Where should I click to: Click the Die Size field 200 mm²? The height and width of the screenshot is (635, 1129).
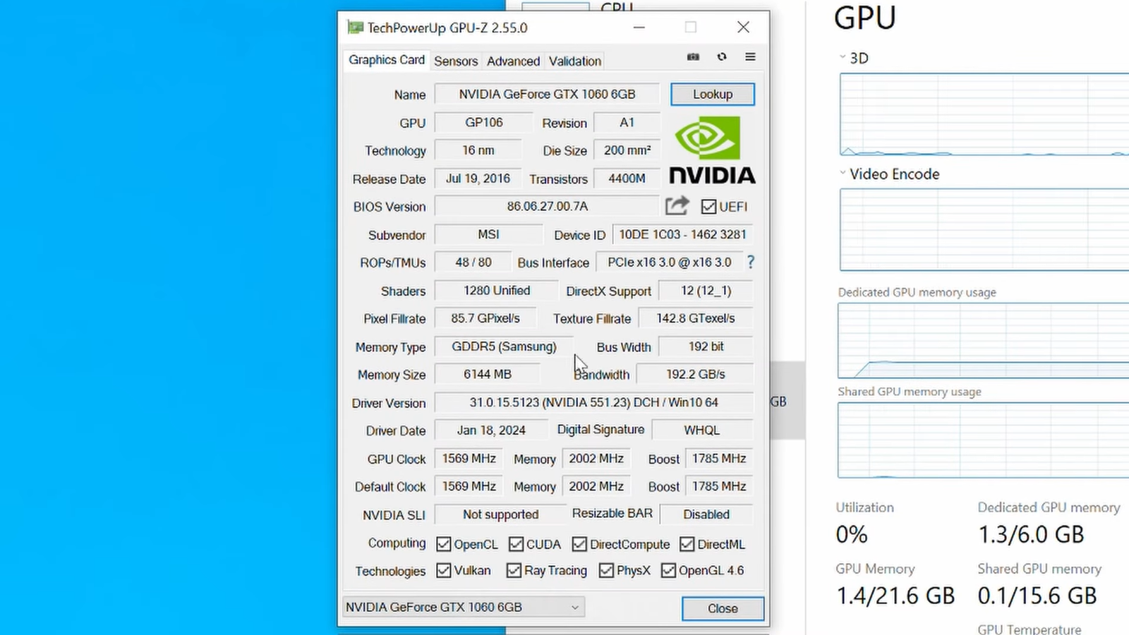pos(627,150)
